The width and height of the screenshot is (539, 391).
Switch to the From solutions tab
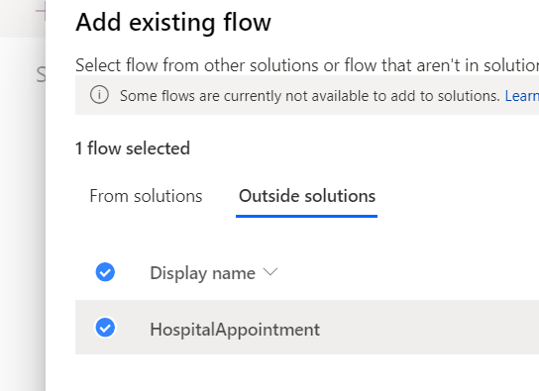pos(146,196)
